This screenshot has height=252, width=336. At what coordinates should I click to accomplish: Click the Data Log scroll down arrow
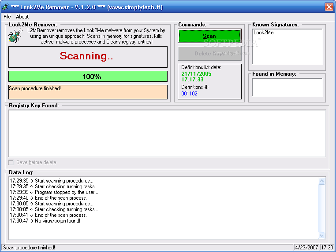[321, 236]
